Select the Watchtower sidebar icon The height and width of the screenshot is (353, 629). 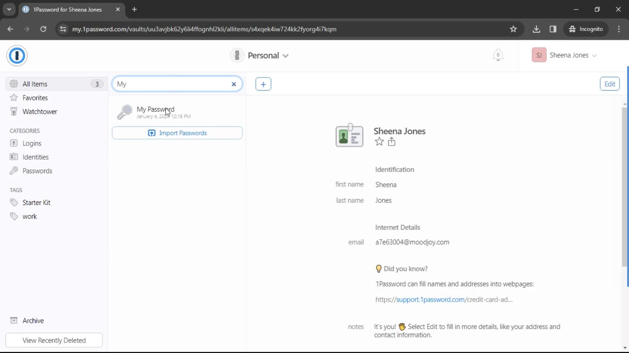coord(14,111)
